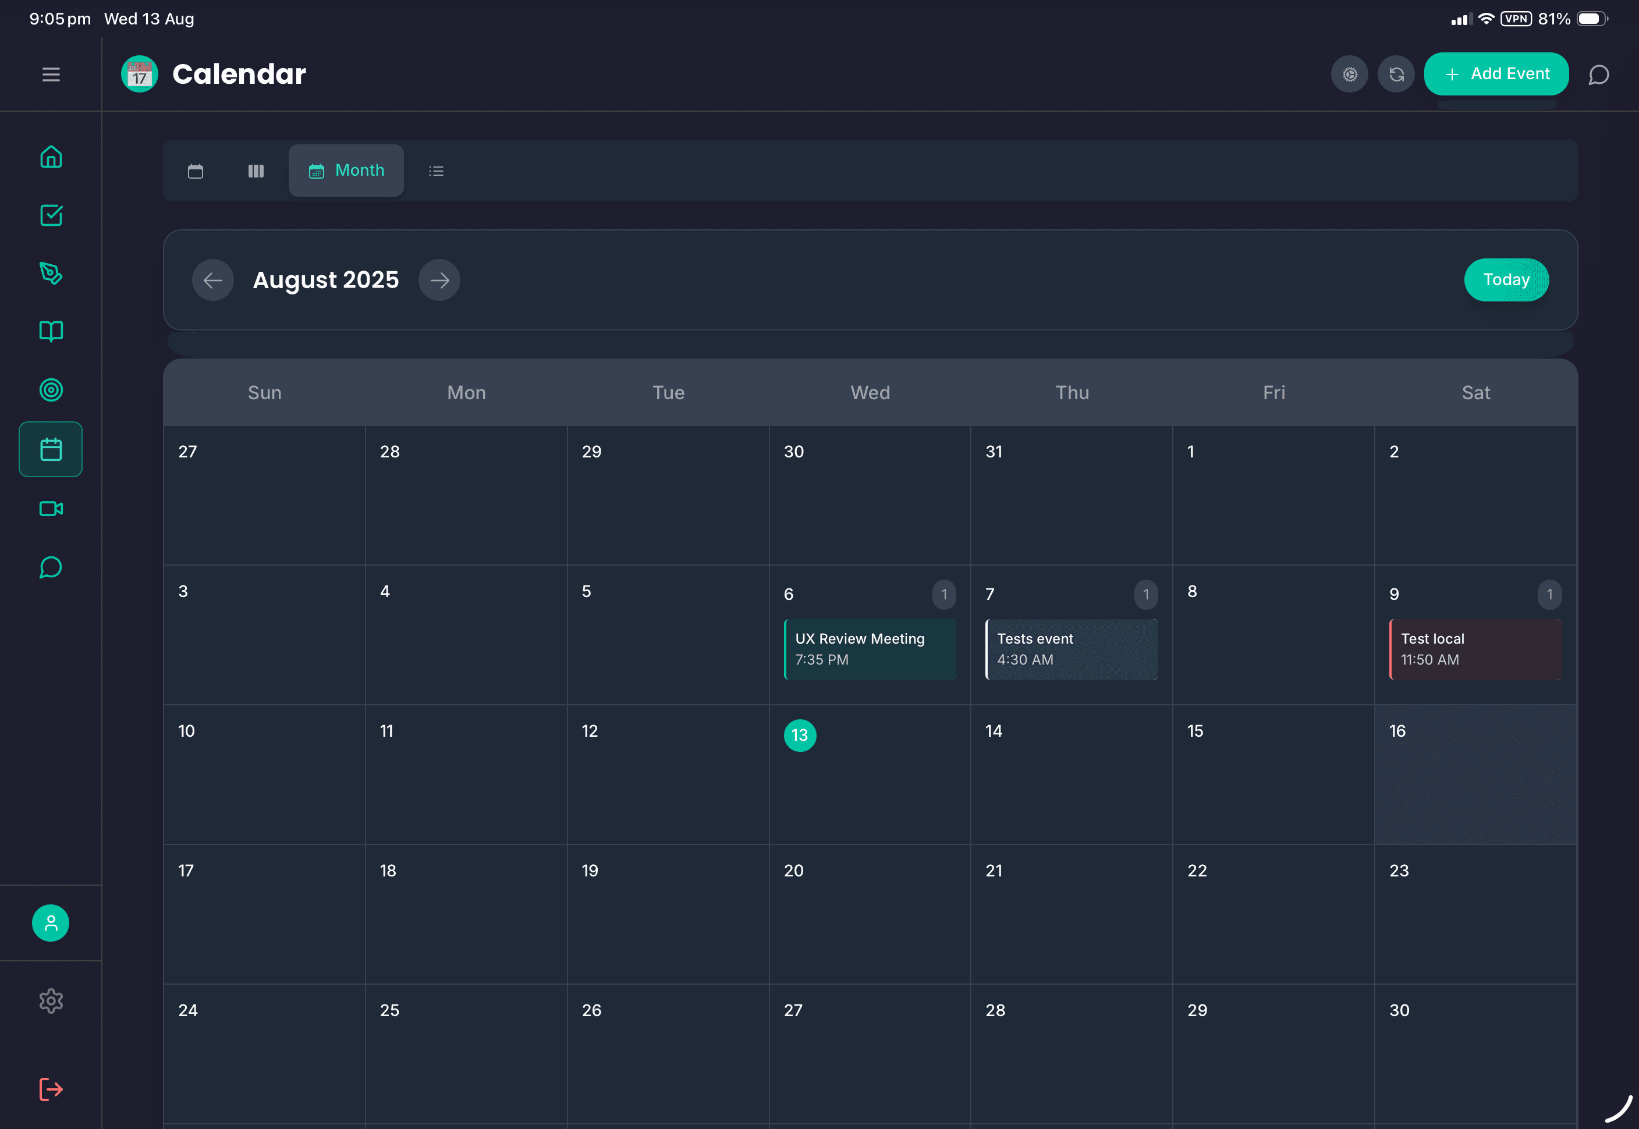The width and height of the screenshot is (1639, 1129).
Task: Switch to the Month view tab
Action: (346, 170)
